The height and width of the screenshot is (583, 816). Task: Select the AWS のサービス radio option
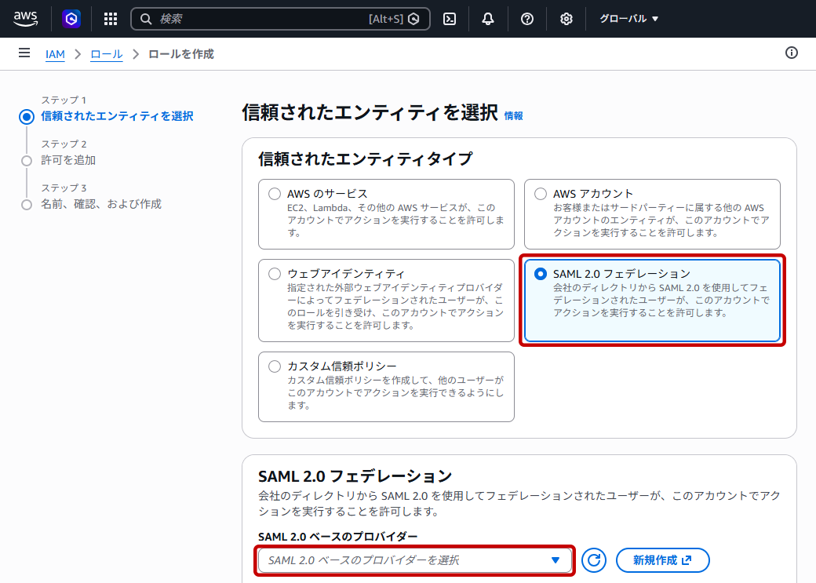coord(275,194)
